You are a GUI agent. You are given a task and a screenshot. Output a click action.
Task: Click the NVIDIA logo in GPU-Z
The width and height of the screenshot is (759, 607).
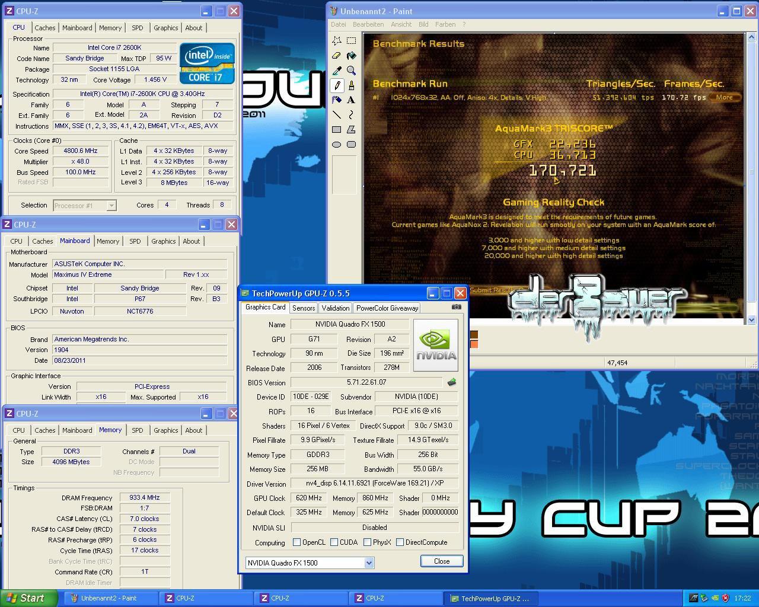tap(436, 345)
